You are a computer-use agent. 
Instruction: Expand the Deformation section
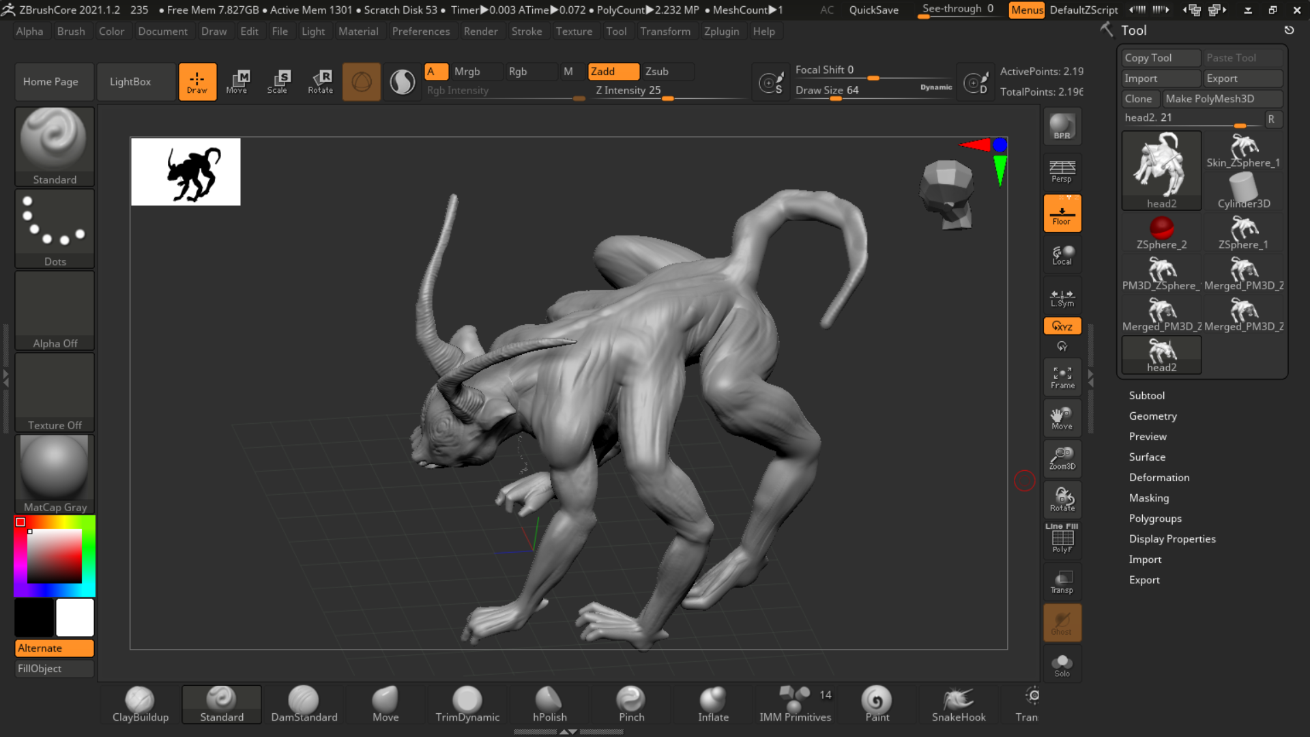click(1159, 477)
